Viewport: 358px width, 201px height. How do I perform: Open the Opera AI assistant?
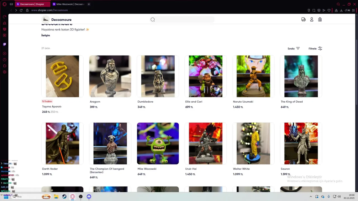point(348,10)
